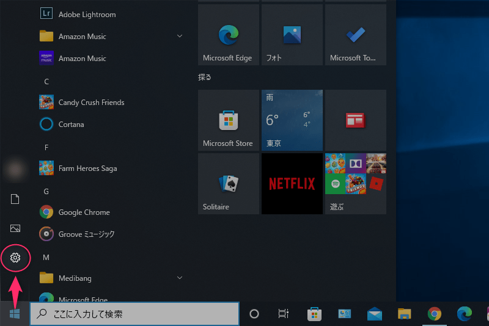The height and width of the screenshot is (326, 489).
Task: Click the ここに入力して検索 search box
Action: (134, 314)
